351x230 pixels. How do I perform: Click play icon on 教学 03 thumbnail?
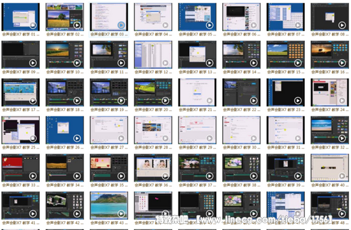click(121, 25)
